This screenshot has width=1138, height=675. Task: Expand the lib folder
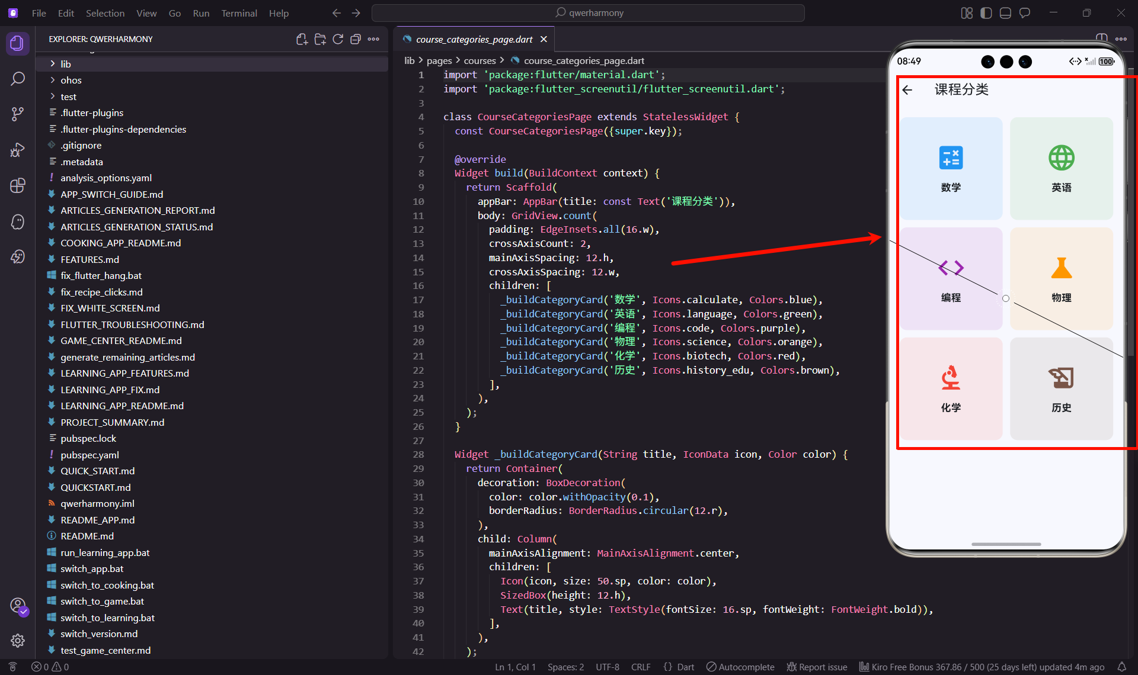pyautogui.click(x=65, y=64)
